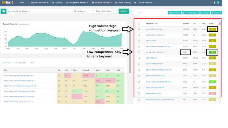This screenshot has width=228, height=128.
Task: Check the box for injury attorney
Action: coord(139,58)
